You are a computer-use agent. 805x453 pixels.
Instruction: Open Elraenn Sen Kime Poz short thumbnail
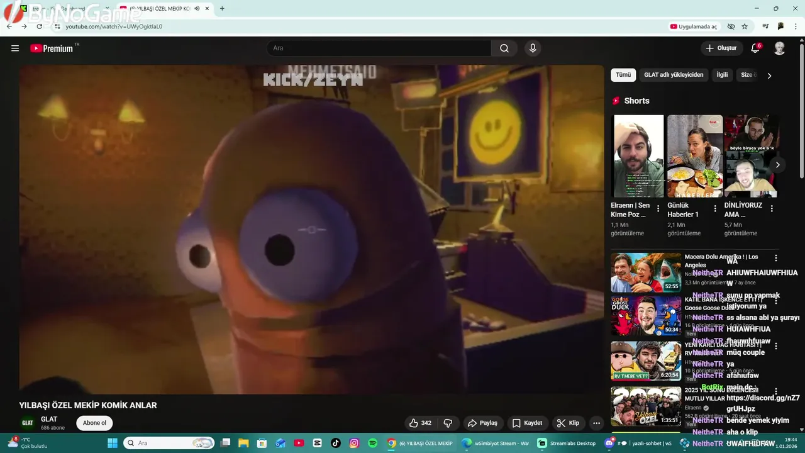pos(638,156)
